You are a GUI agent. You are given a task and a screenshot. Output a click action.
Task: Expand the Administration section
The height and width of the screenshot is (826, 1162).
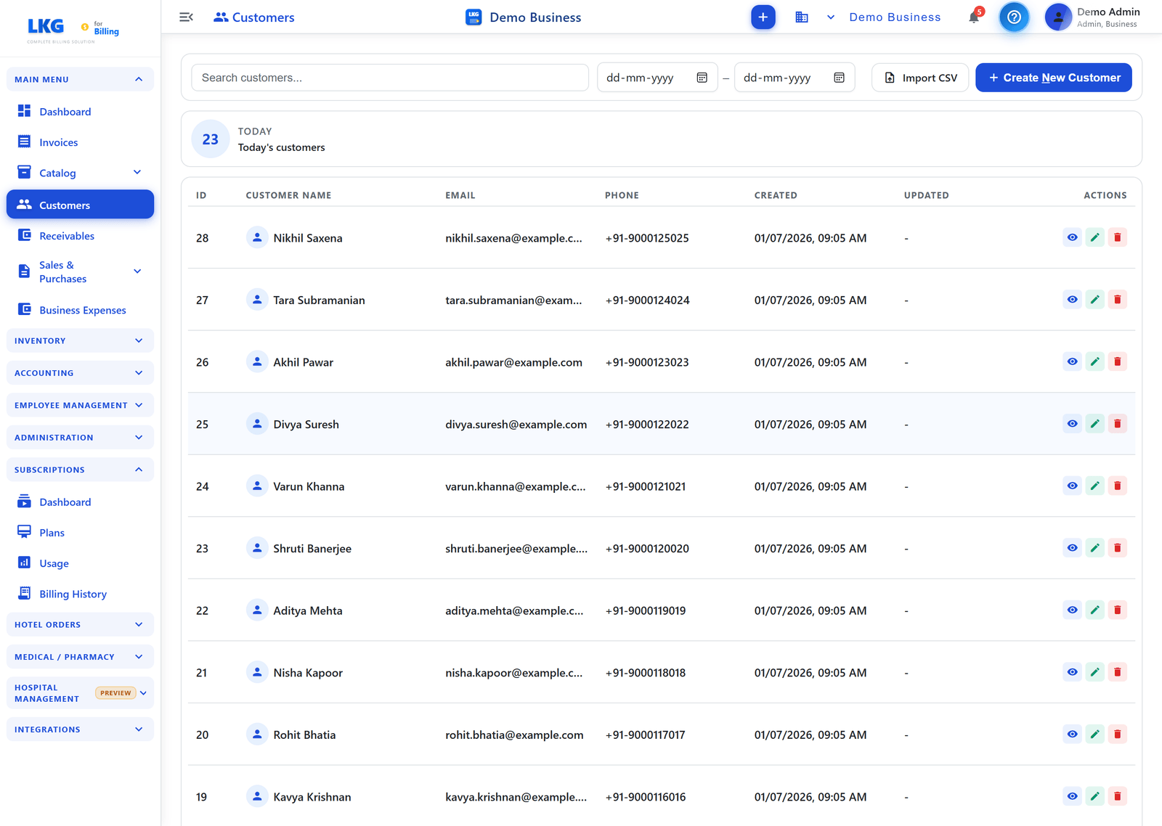click(80, 438)
